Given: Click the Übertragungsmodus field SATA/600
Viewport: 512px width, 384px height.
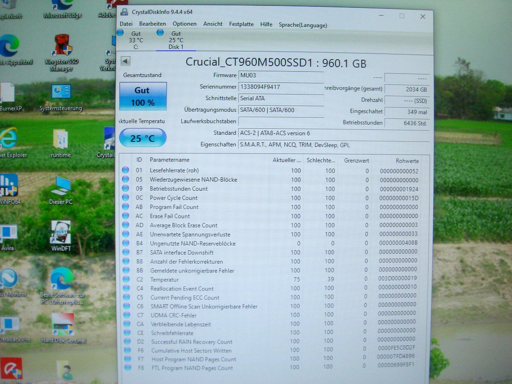Looking at the screenshot, I should click(281, 110).
